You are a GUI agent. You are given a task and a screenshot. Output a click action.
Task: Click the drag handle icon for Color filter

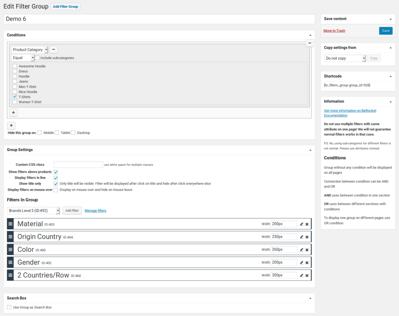[11, 249]
